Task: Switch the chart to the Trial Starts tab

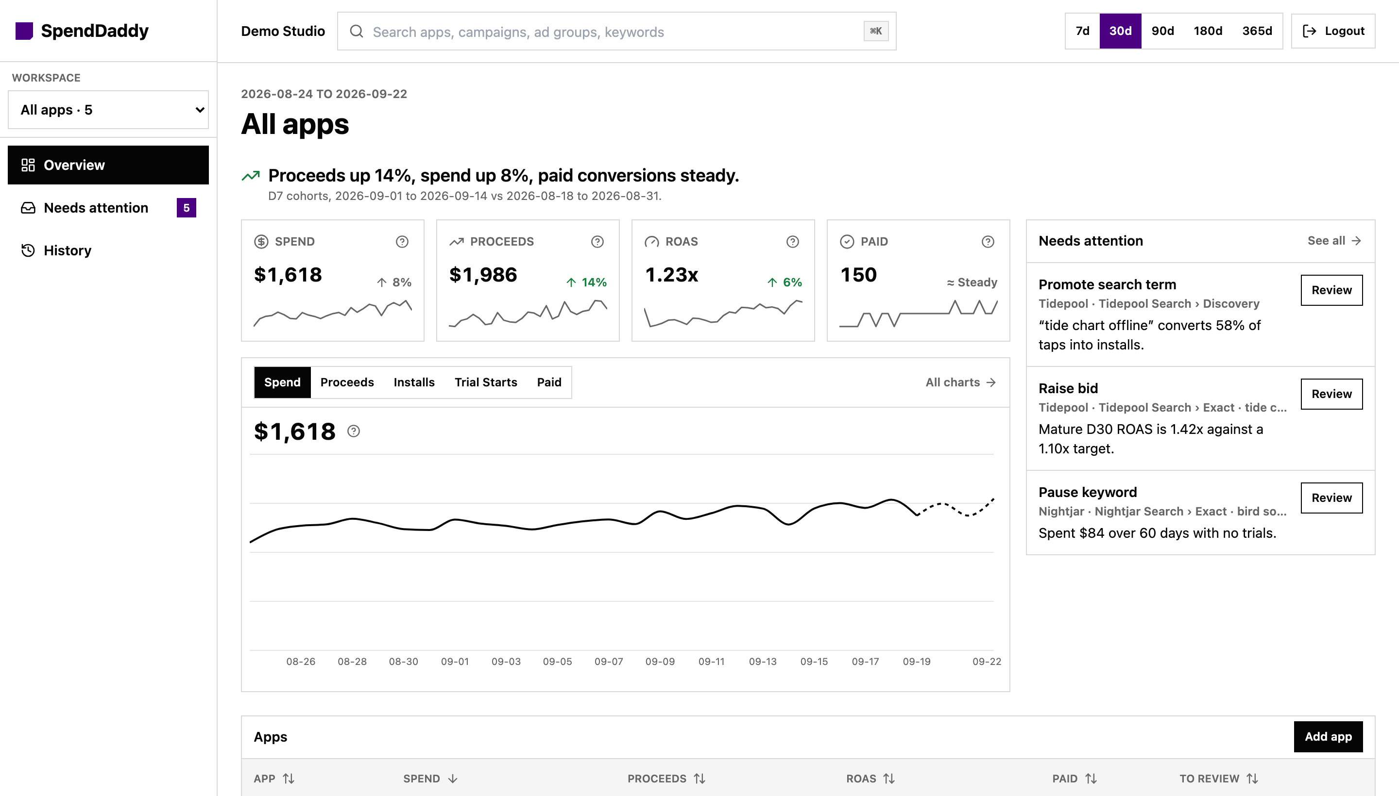Action: click(486, 382)
